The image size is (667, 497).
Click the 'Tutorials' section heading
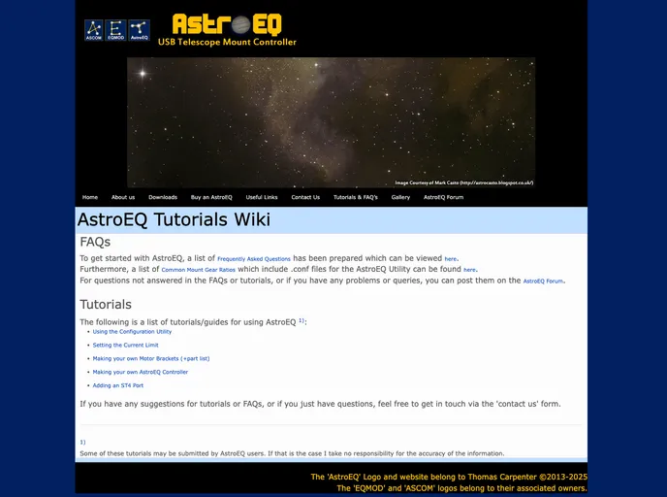pyautogui.click(x=106, y=305)
